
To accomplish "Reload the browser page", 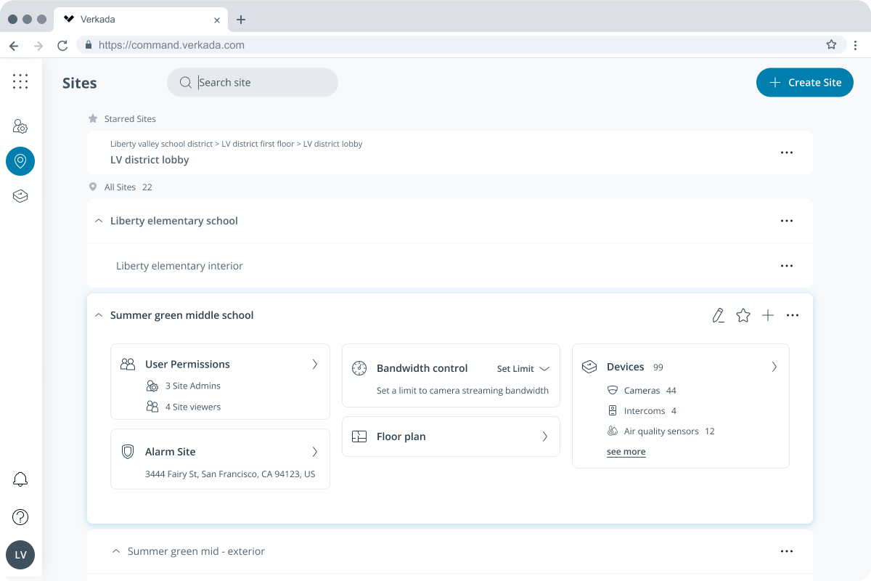I will click(62, 45).
